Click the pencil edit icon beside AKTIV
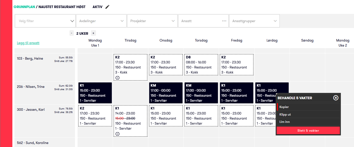This screenshot has height=147, width=354. pos(107,7)
